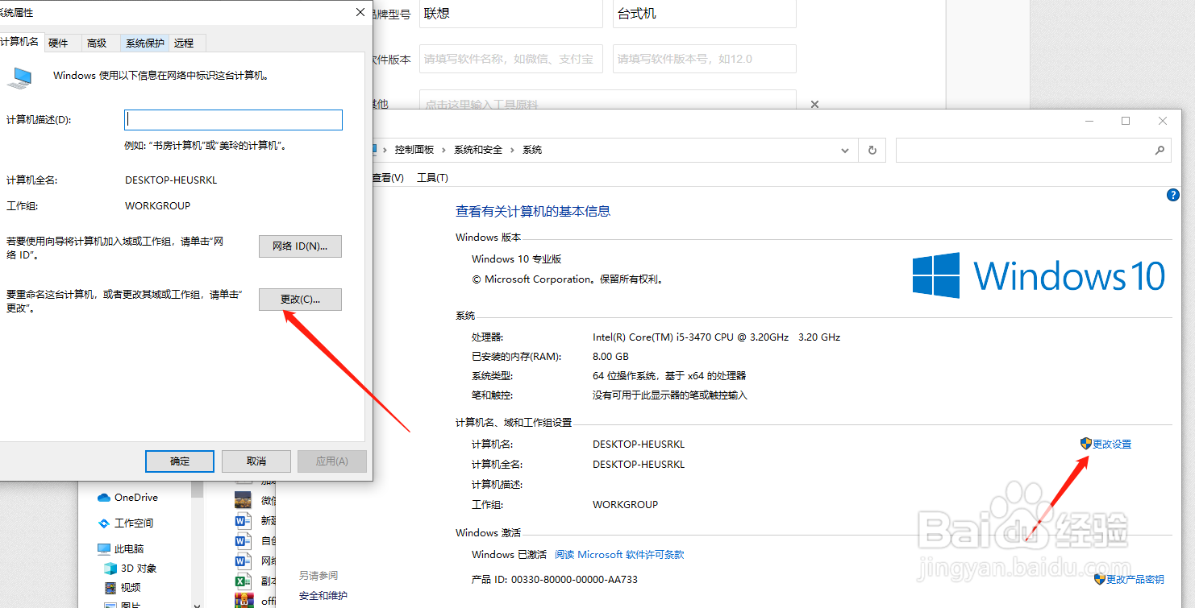Screen dimensions: 1195x608
Task: Minimize the Control Panel system window
Action: pyautogui.click(x=1089, y=121)
